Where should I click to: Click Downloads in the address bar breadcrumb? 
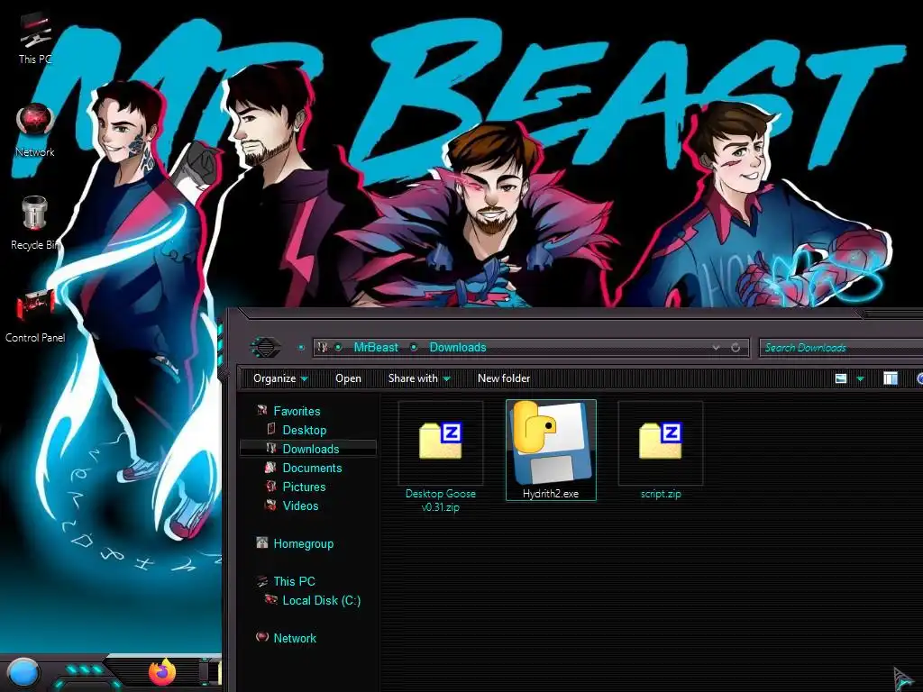[x=457, y=347]
